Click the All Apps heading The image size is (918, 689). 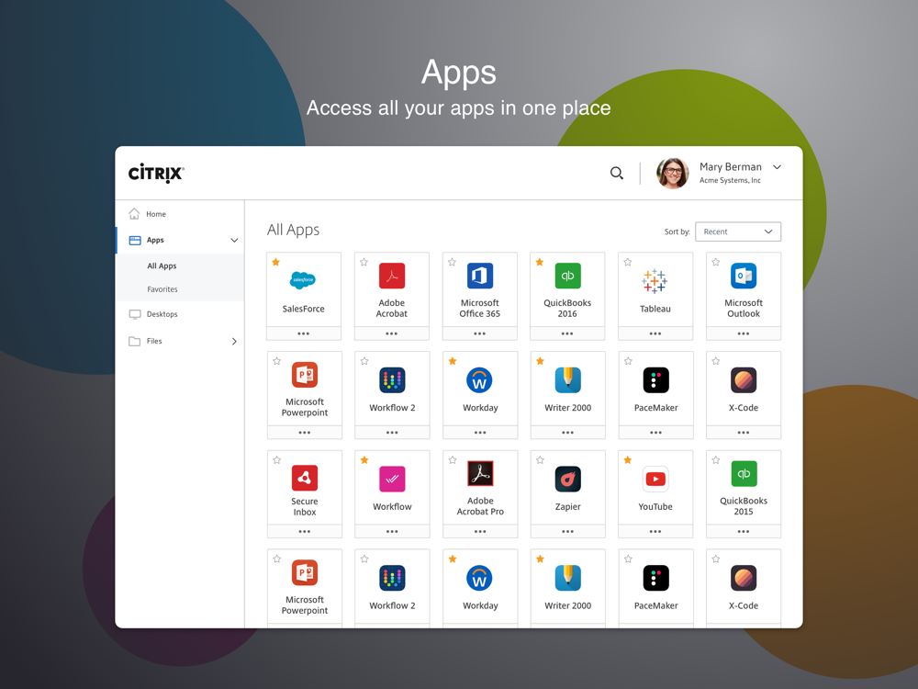pos(294,230)
